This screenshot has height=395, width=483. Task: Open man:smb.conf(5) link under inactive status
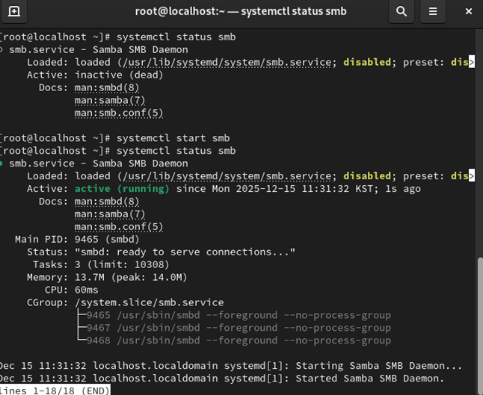pos(119,113)
